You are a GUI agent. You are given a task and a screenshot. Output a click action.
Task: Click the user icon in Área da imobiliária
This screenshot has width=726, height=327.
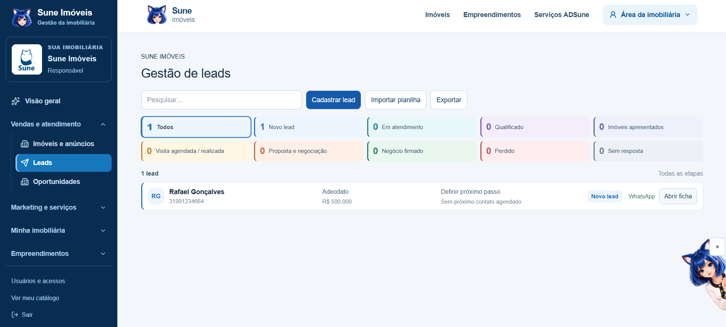coord(613,15)
